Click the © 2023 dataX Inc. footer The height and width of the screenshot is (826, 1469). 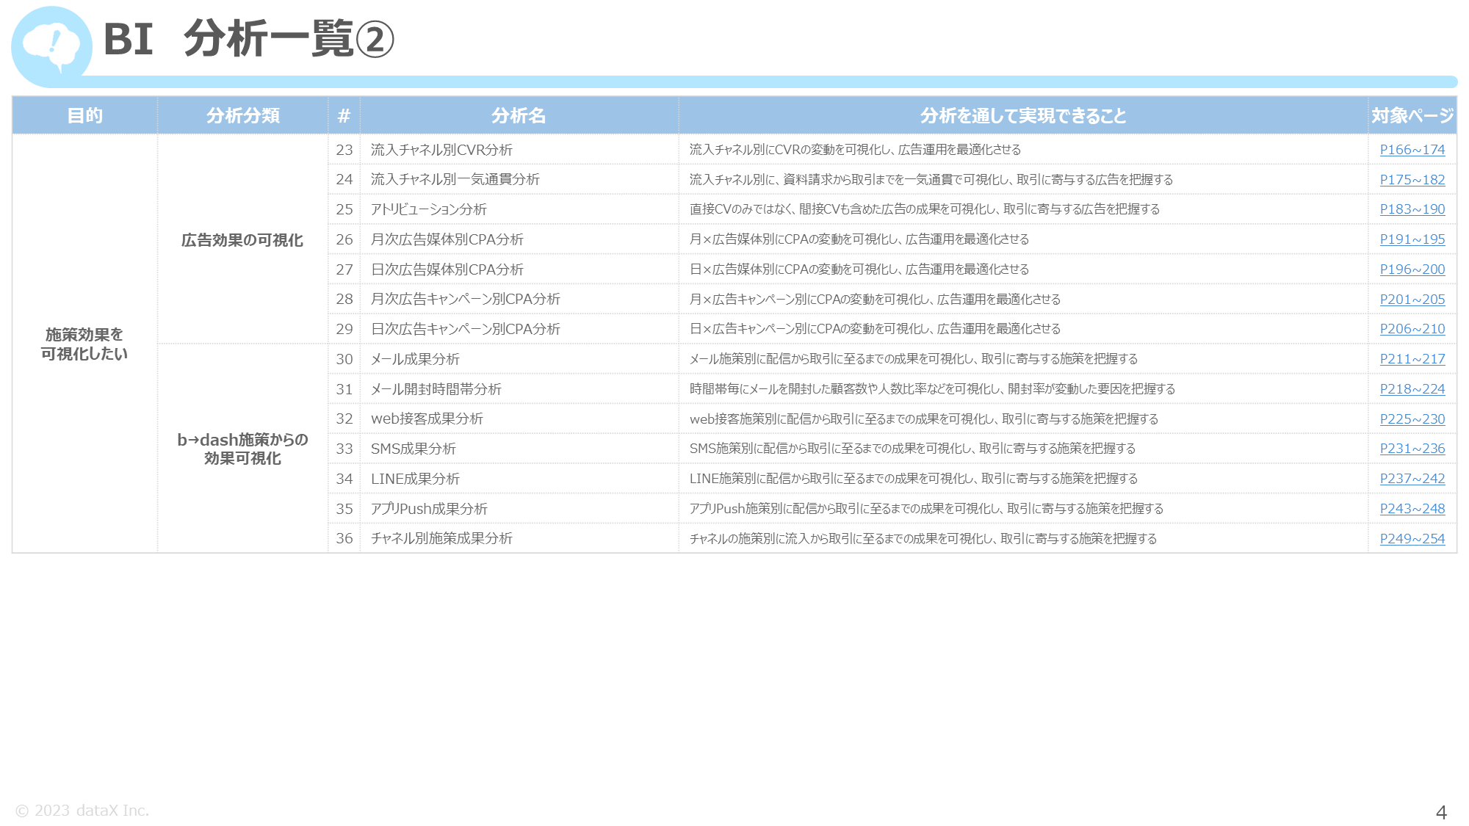[x=82, y=811]
